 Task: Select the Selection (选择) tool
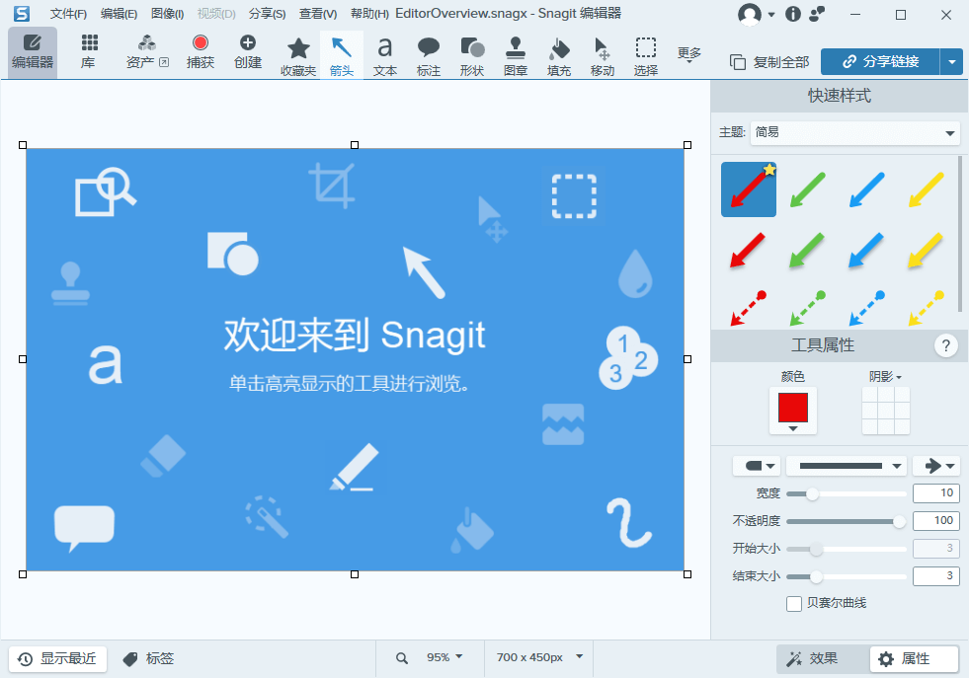645,53
